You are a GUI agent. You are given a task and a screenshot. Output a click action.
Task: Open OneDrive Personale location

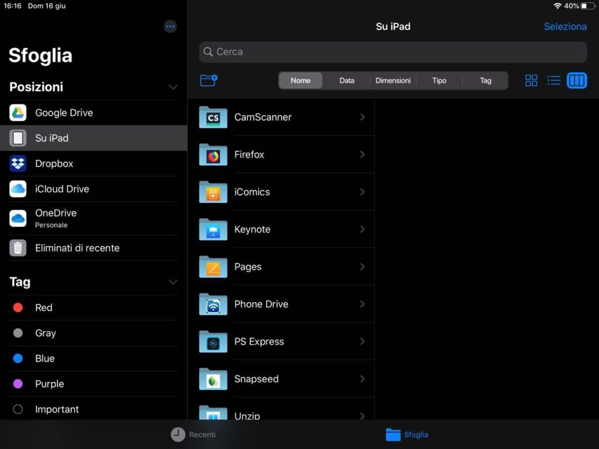click(x=94, y=218)
